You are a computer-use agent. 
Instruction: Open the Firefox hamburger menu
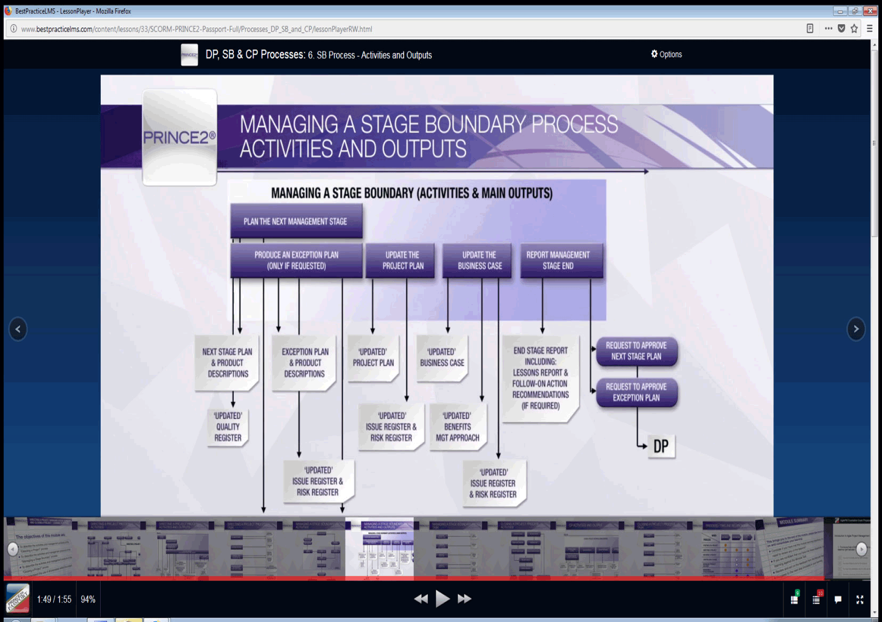(x=870, y=29)
